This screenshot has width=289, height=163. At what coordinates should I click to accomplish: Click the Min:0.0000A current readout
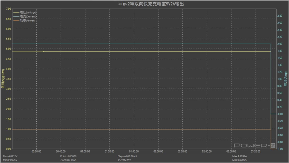pyautogui.click(x=239, y=160)
